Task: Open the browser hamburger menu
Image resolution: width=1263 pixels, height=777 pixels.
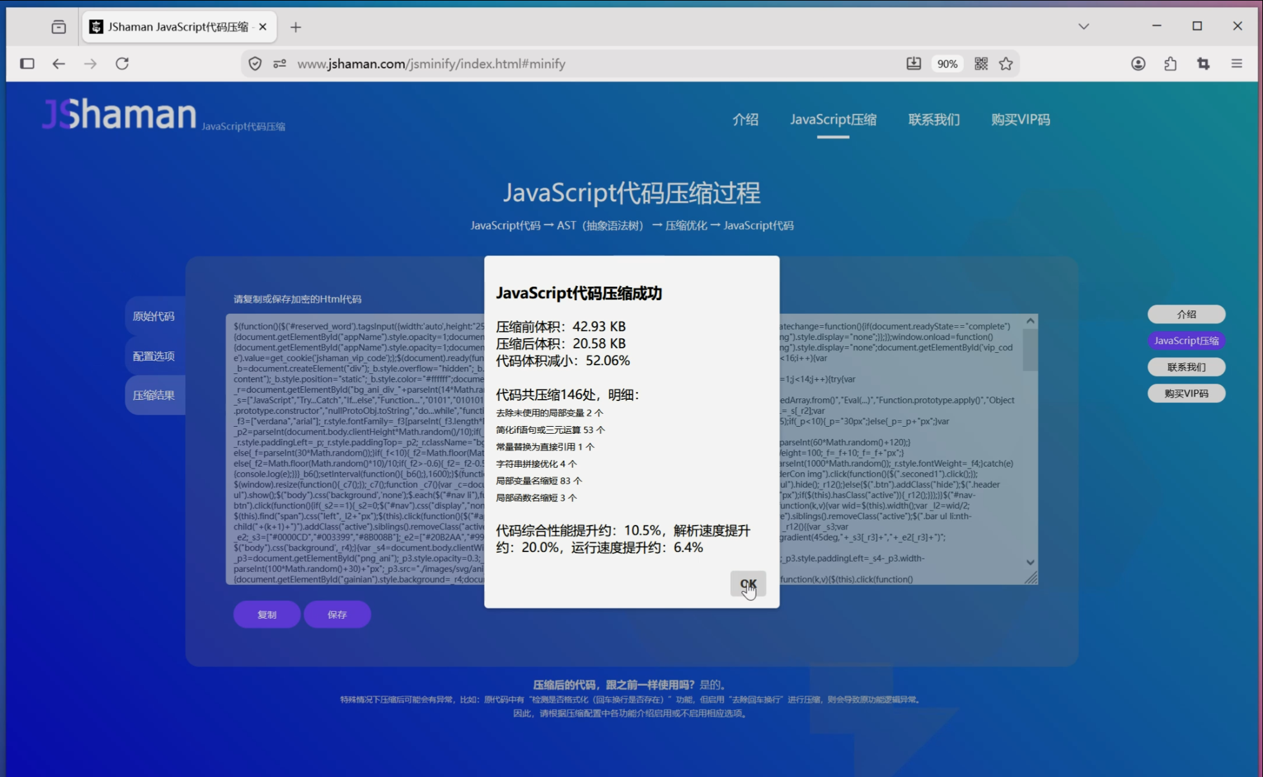Action: pyautogui.click(x=1237, y=64)
